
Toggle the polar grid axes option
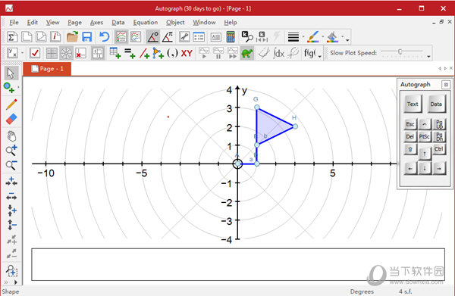66,53
